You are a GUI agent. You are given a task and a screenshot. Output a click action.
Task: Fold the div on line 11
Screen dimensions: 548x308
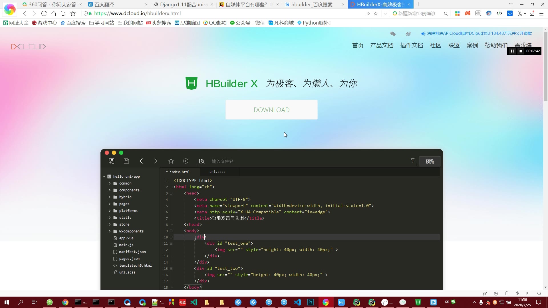(171, 244)
